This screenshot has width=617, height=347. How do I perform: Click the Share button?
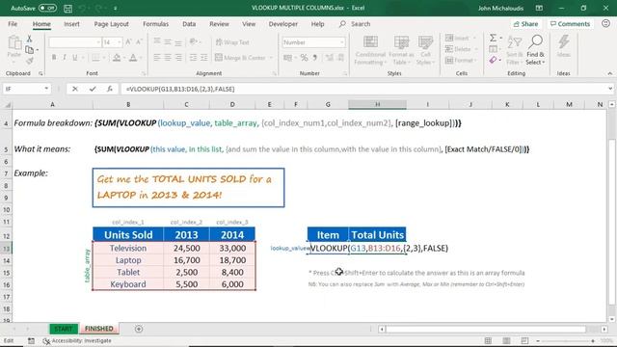(x=525, y=24)
